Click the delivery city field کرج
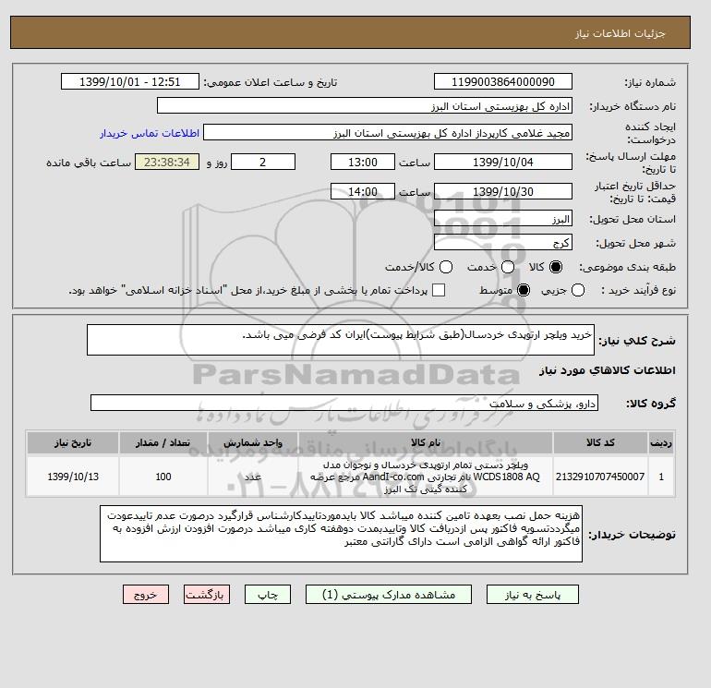 [503, 243]
